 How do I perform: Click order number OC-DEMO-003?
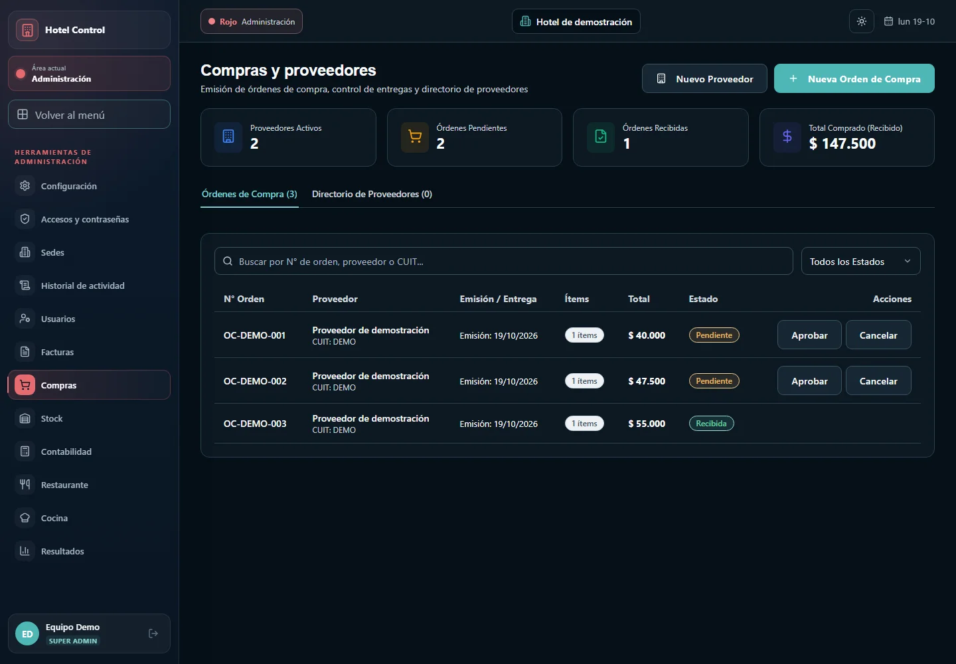255,423
